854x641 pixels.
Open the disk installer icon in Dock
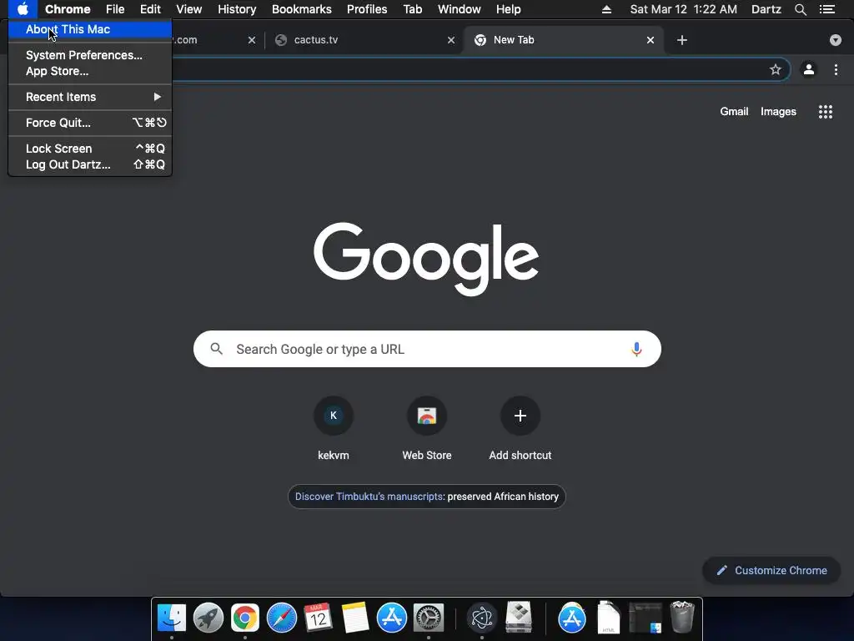pyautogui.click(x=519, y=618)
